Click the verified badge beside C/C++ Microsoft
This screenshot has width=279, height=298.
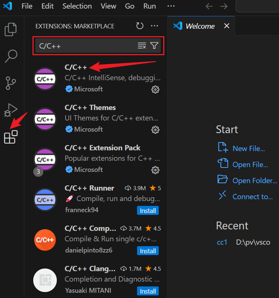69,89
